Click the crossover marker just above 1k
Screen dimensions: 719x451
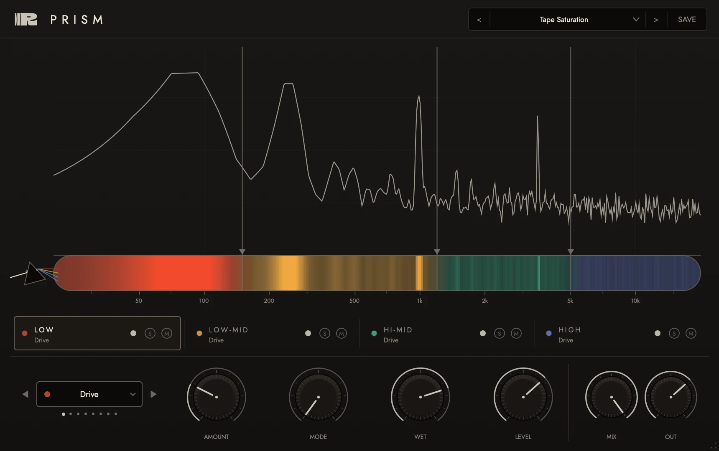click(437, 251)
